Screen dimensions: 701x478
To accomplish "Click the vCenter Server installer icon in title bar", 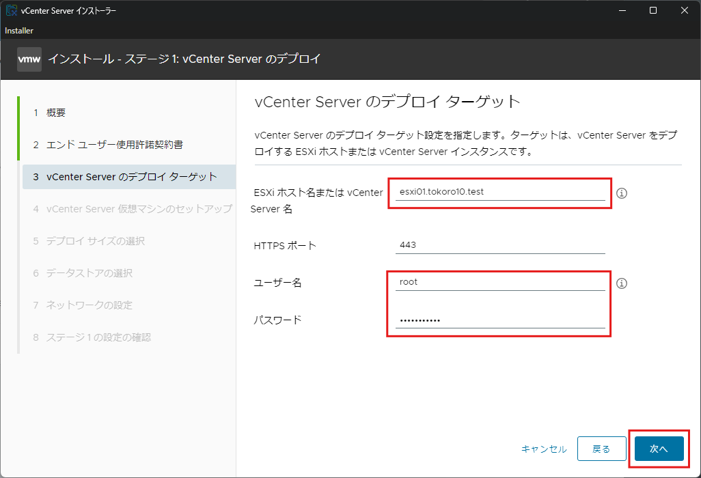I will [11, 10].
